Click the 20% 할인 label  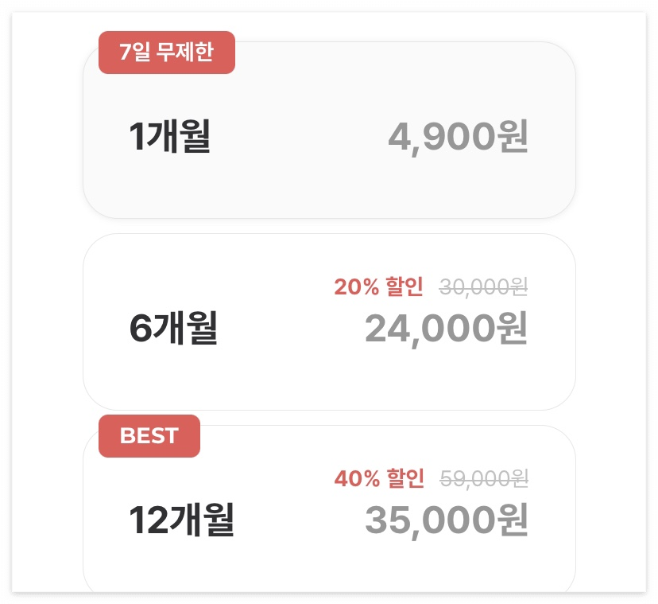click(x=378, y=286)
